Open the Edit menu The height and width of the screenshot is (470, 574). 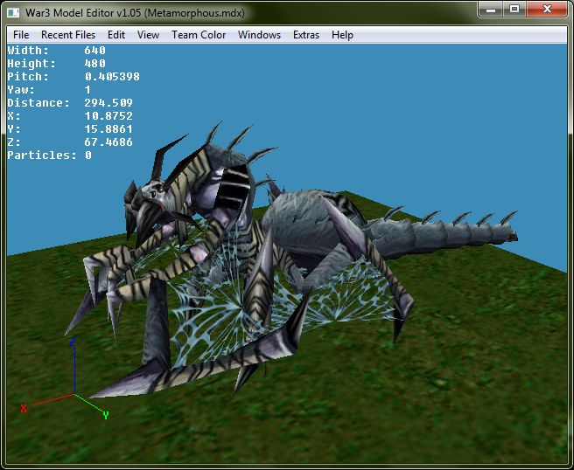point(116,35)
